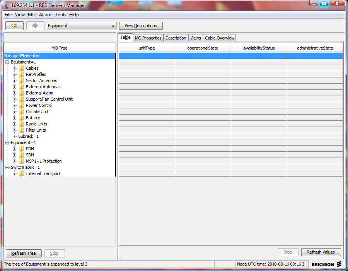
Task: Click the External Alarm folder icon
Action: 22,93
